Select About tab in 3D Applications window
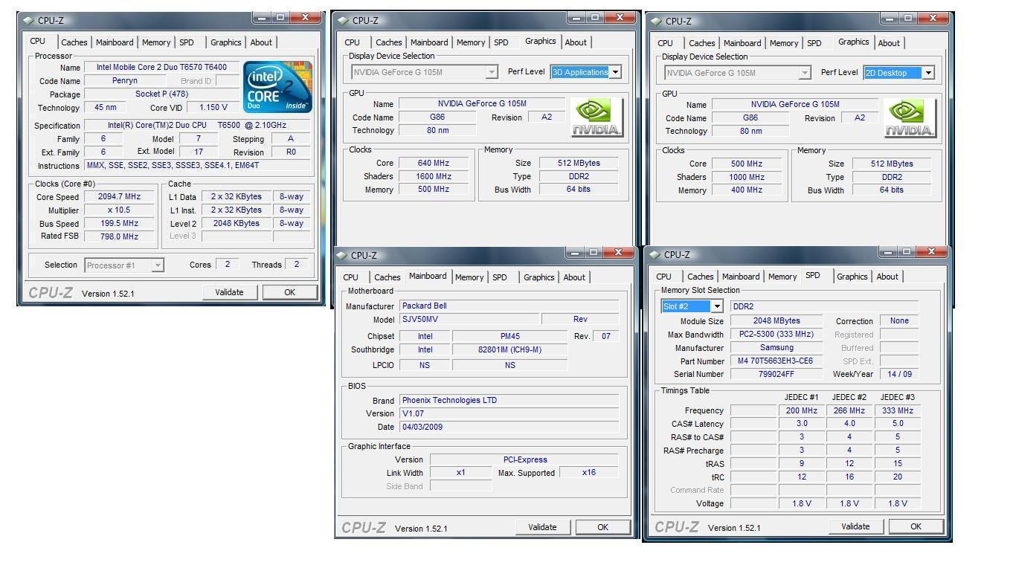 pyautogui.click(x=576, y=42)
